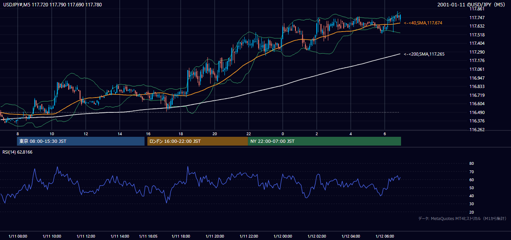511x240 pixels.
Task: Select the ロンドン 16:00-22:00 JST session bar
Action: pos(198,141)
